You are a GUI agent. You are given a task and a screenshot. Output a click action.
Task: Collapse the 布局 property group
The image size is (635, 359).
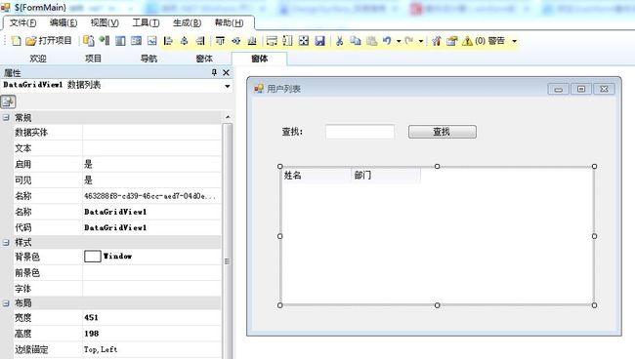tap(6, 303)
